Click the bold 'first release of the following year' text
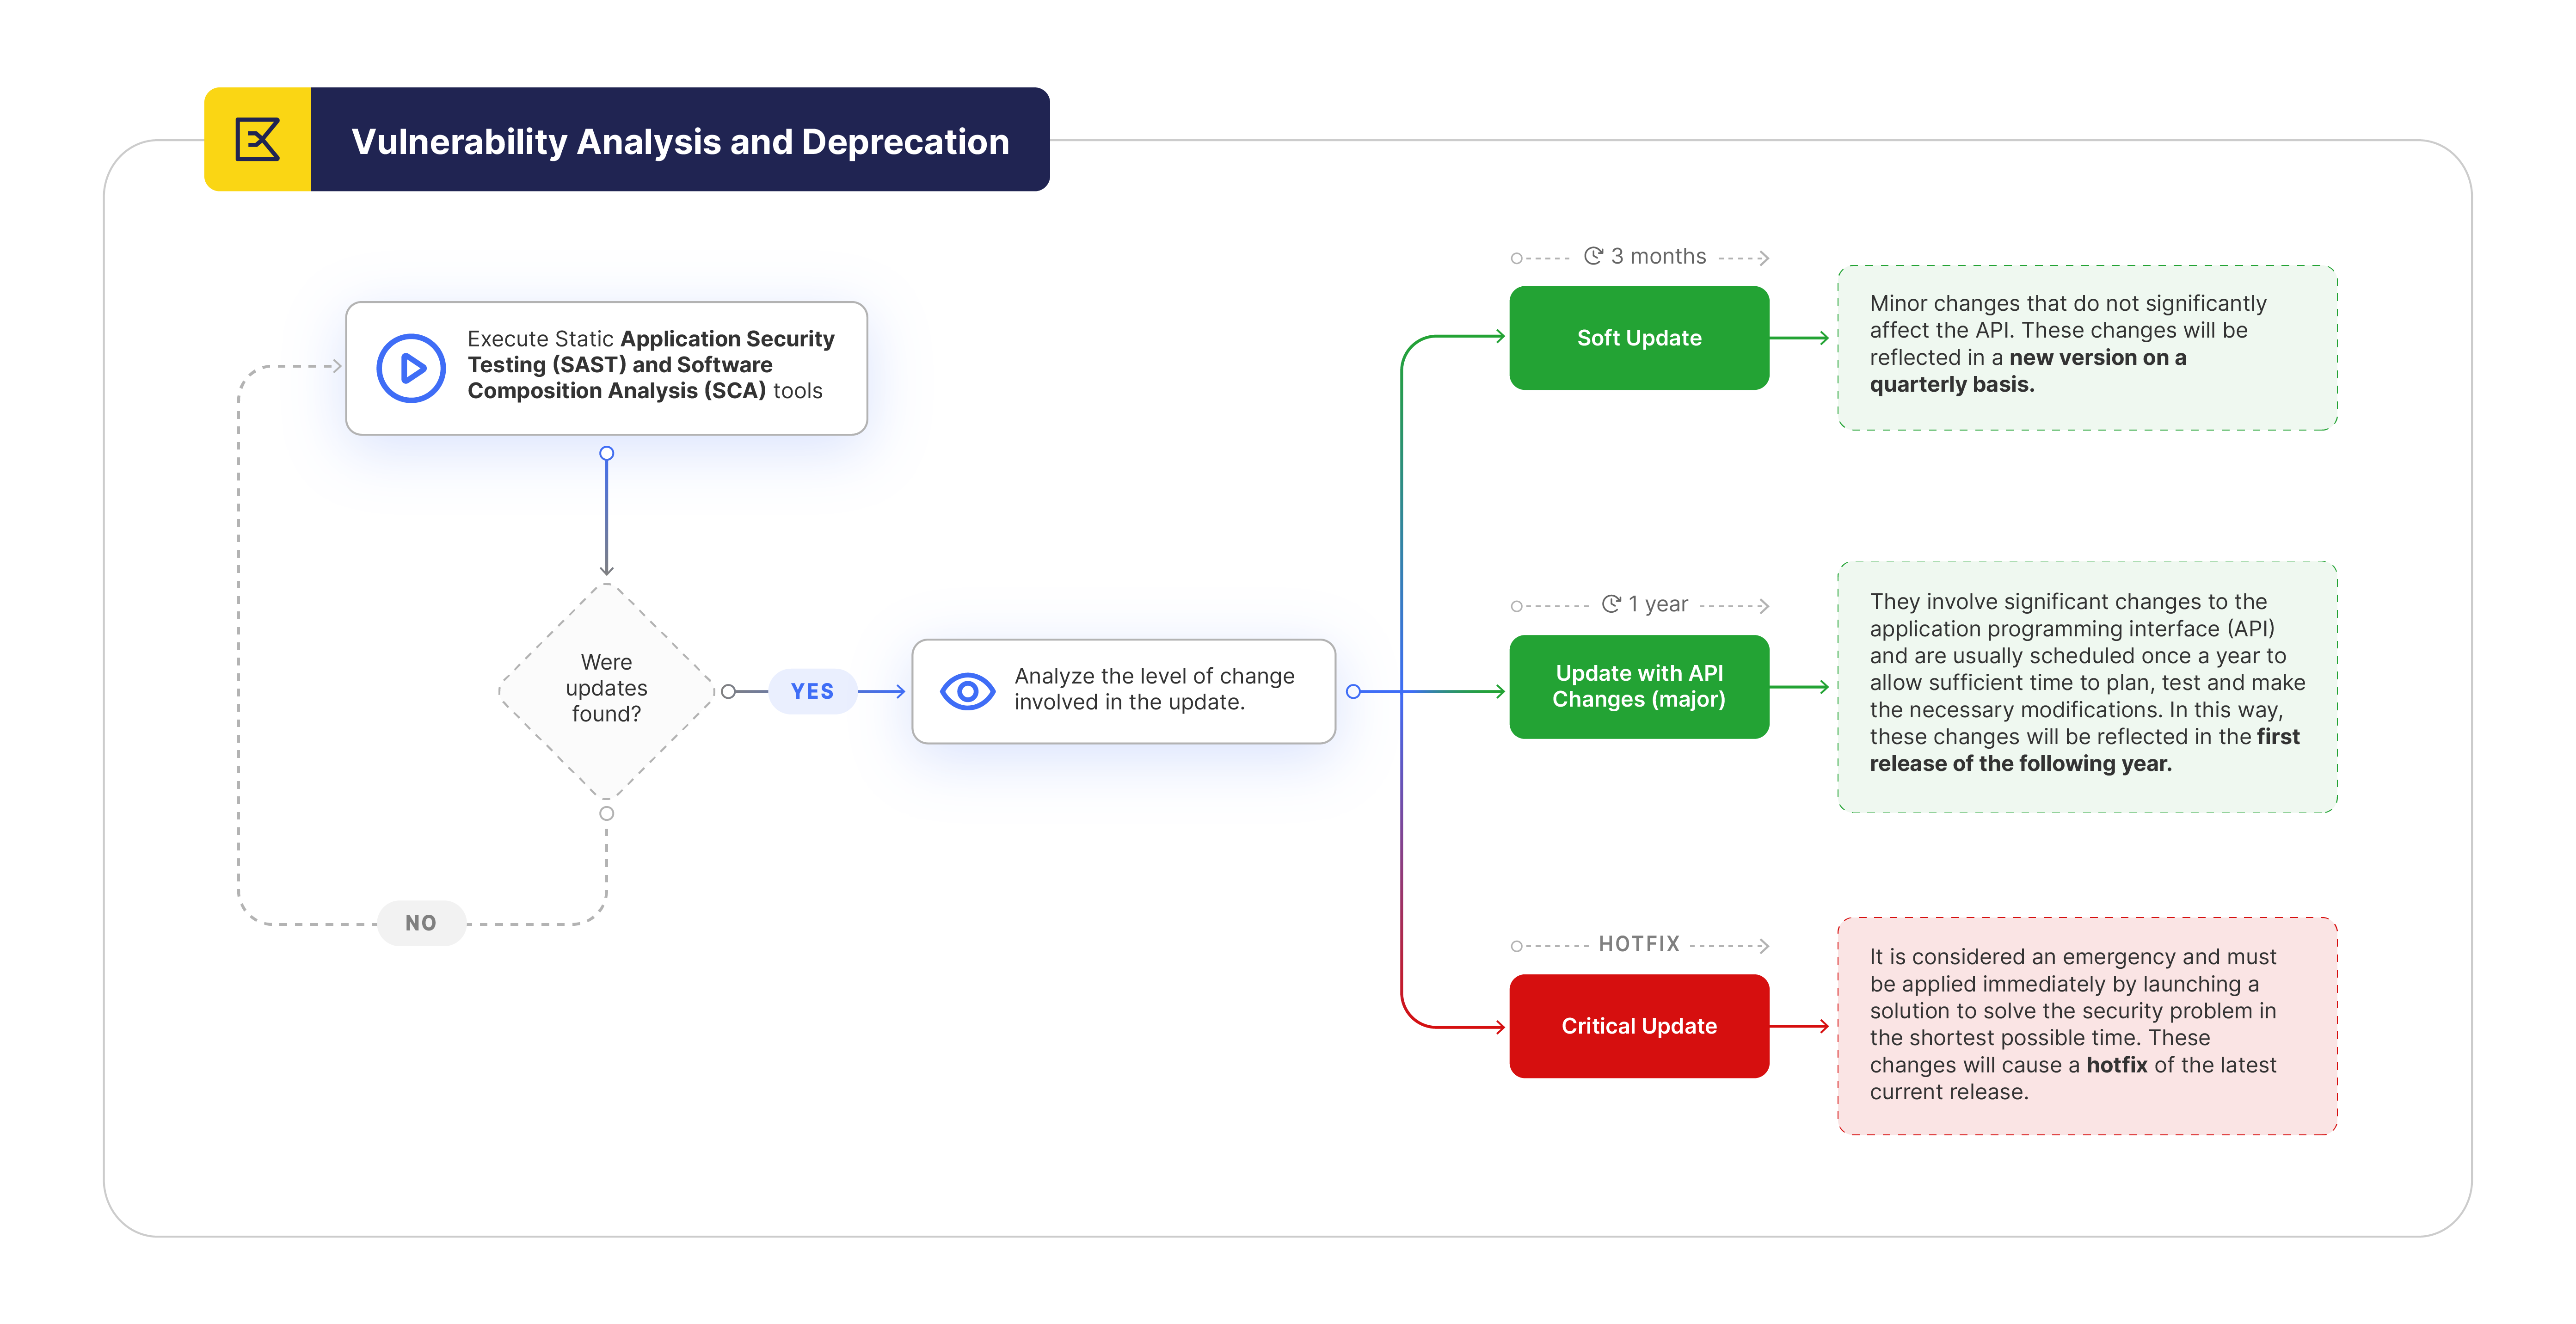The image size is (2576, 1324). (x=2084, y=750)
